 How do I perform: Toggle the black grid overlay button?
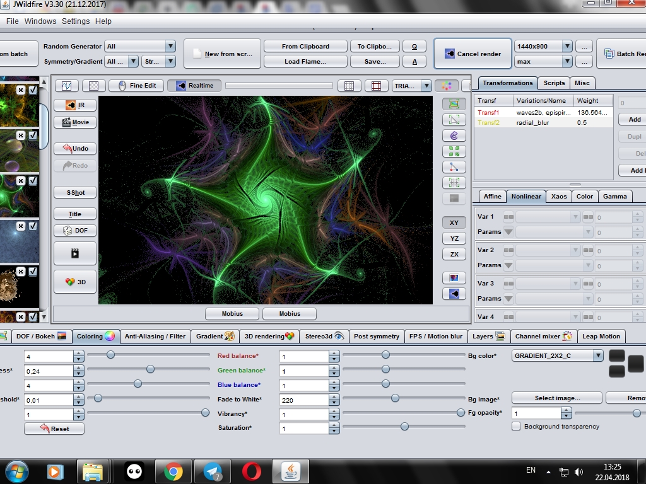point(349,86)
